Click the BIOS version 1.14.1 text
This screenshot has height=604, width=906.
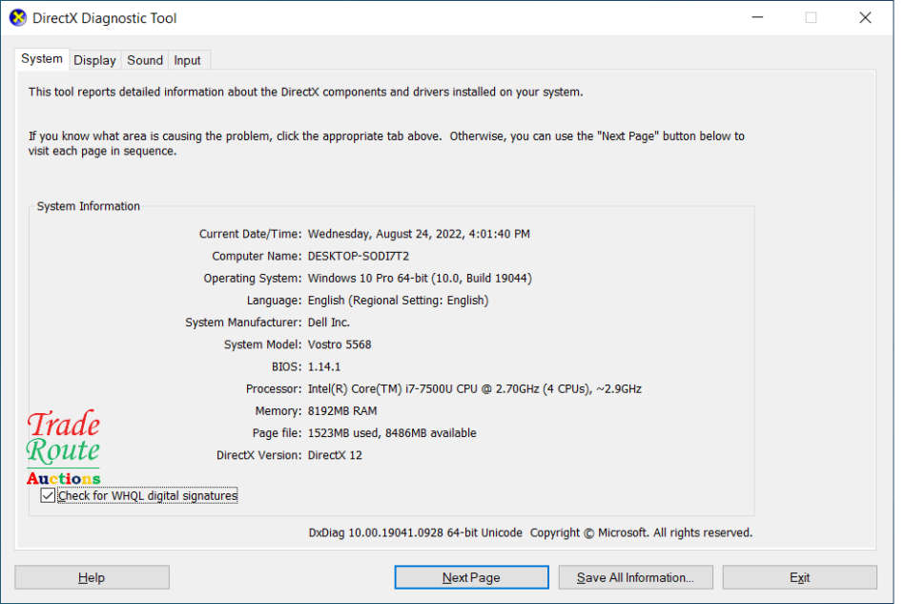(x=322, y=366)
